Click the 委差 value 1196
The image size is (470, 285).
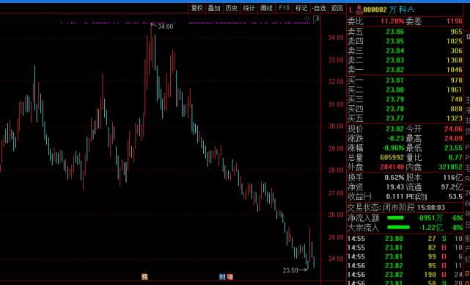(454, 21)
